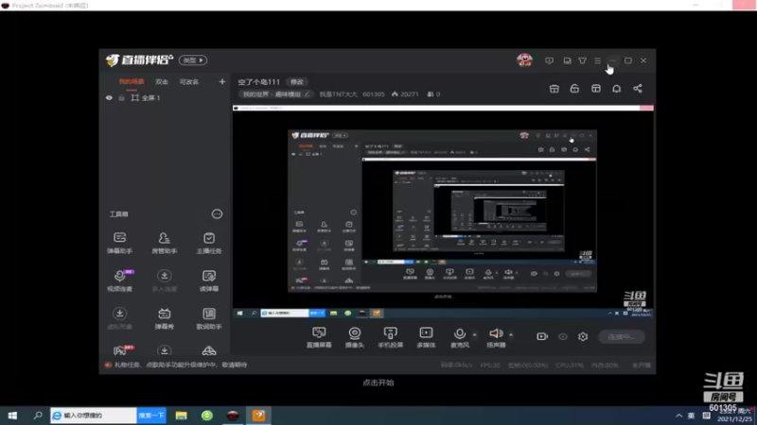Show hidden system tray icons chevron
This screenshot has width=757, height=425.
pos(678,416)
